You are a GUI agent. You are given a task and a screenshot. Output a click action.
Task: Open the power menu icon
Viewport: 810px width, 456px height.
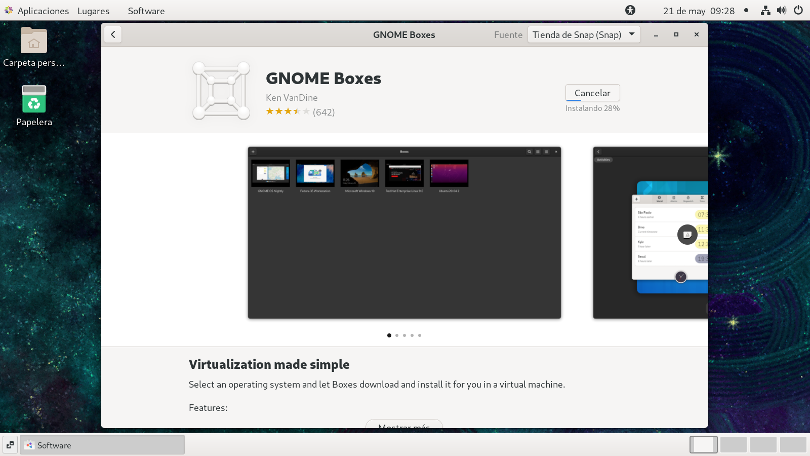pyautogui.click(x=798, y=10)
